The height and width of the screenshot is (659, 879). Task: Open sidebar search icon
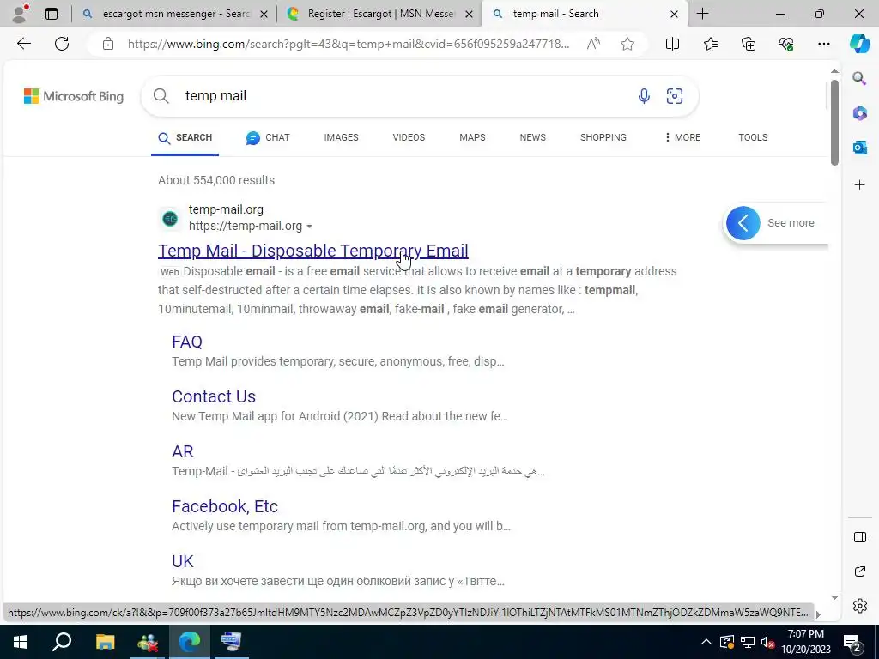point(859,78)
